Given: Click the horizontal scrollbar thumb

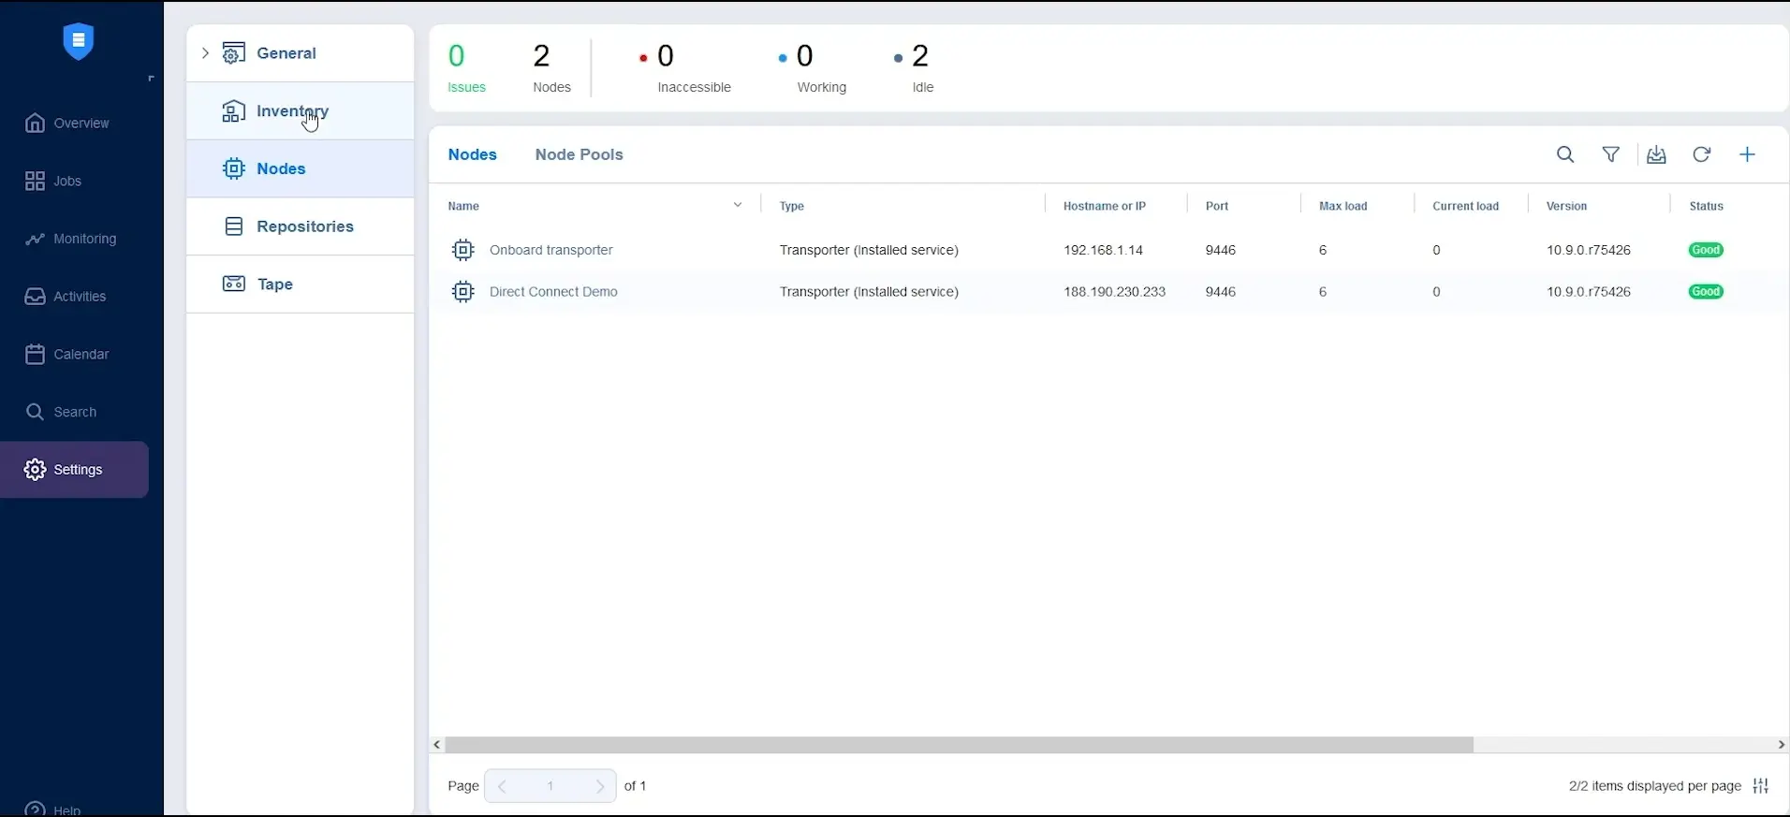Looking at the screenshot, I should point(959,745).
